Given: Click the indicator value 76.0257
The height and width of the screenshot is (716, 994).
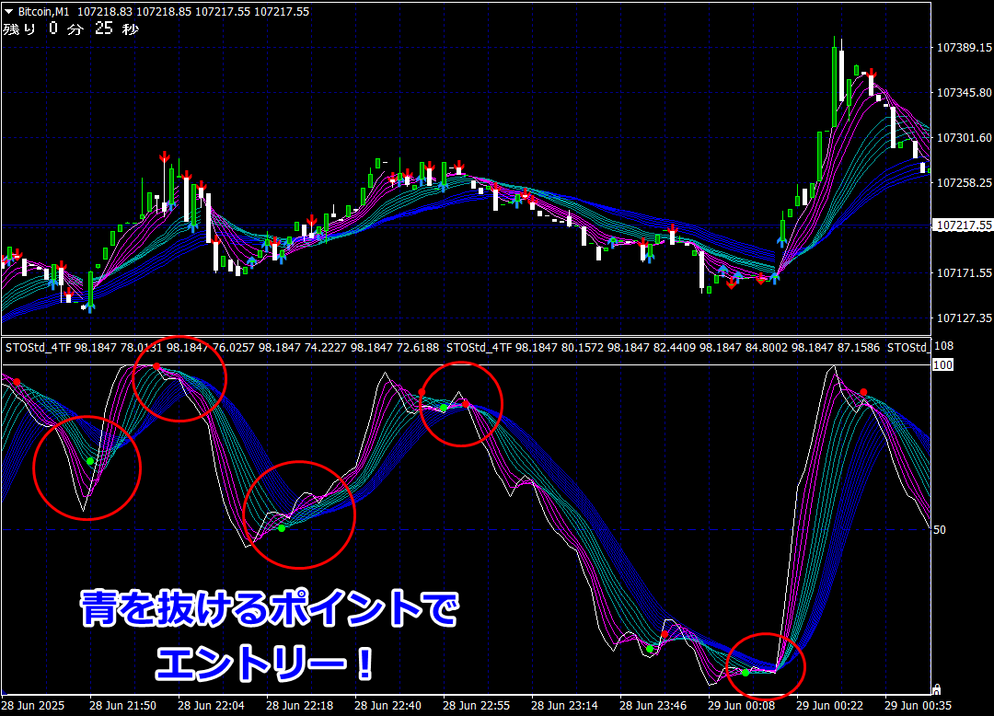Looking at the screenshot, I should pos(233,347).
